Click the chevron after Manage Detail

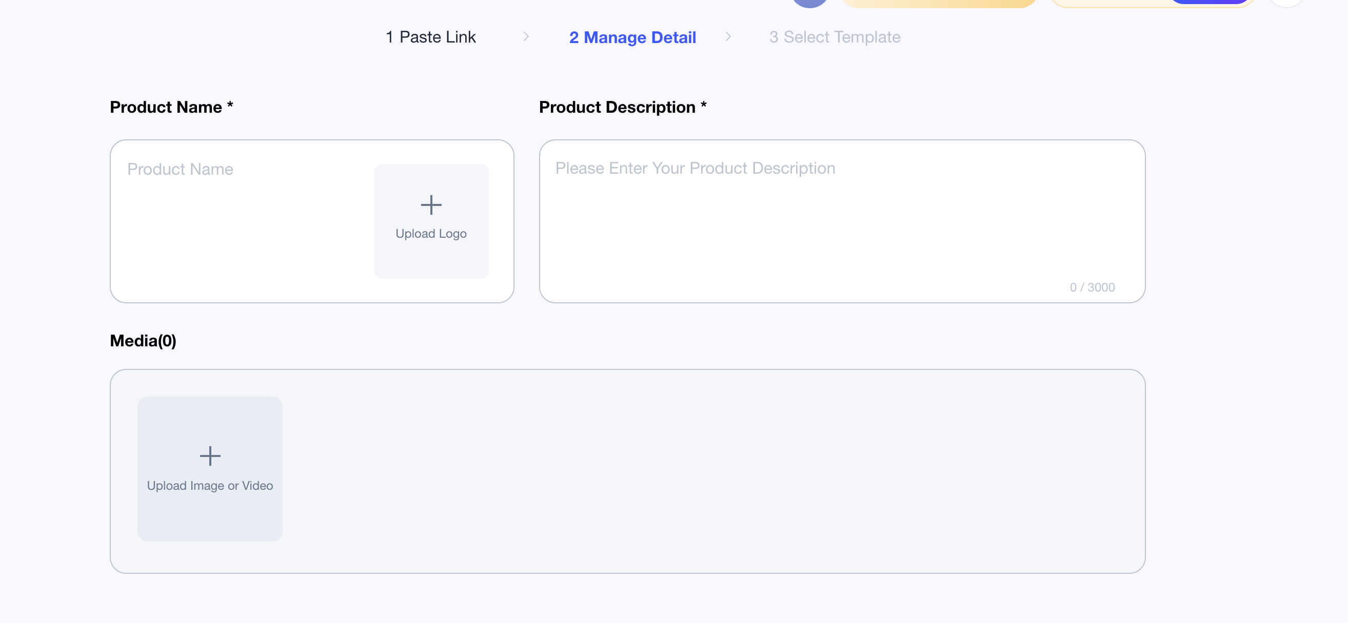pos(728,36)
